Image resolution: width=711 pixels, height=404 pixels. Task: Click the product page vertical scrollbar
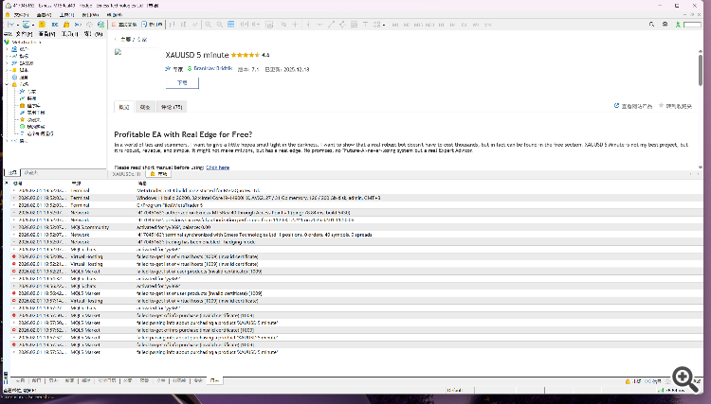tap(701, 70)
